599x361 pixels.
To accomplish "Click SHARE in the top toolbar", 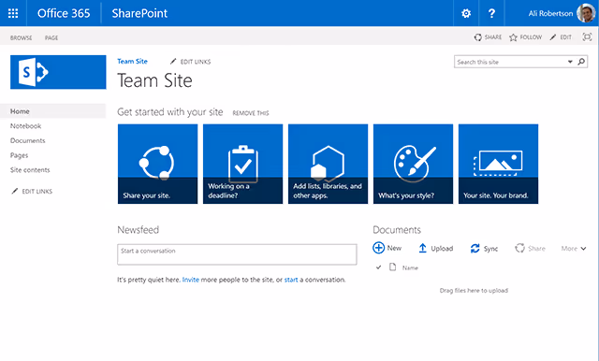I will tap(488, 37).
